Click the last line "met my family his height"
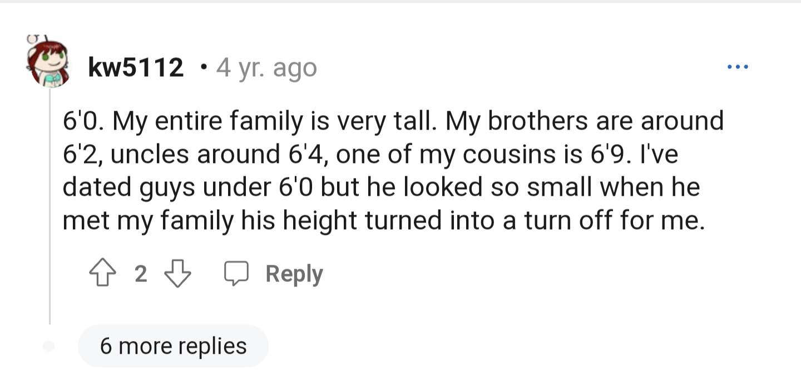The image size is (801, 386). click(384, 221)
